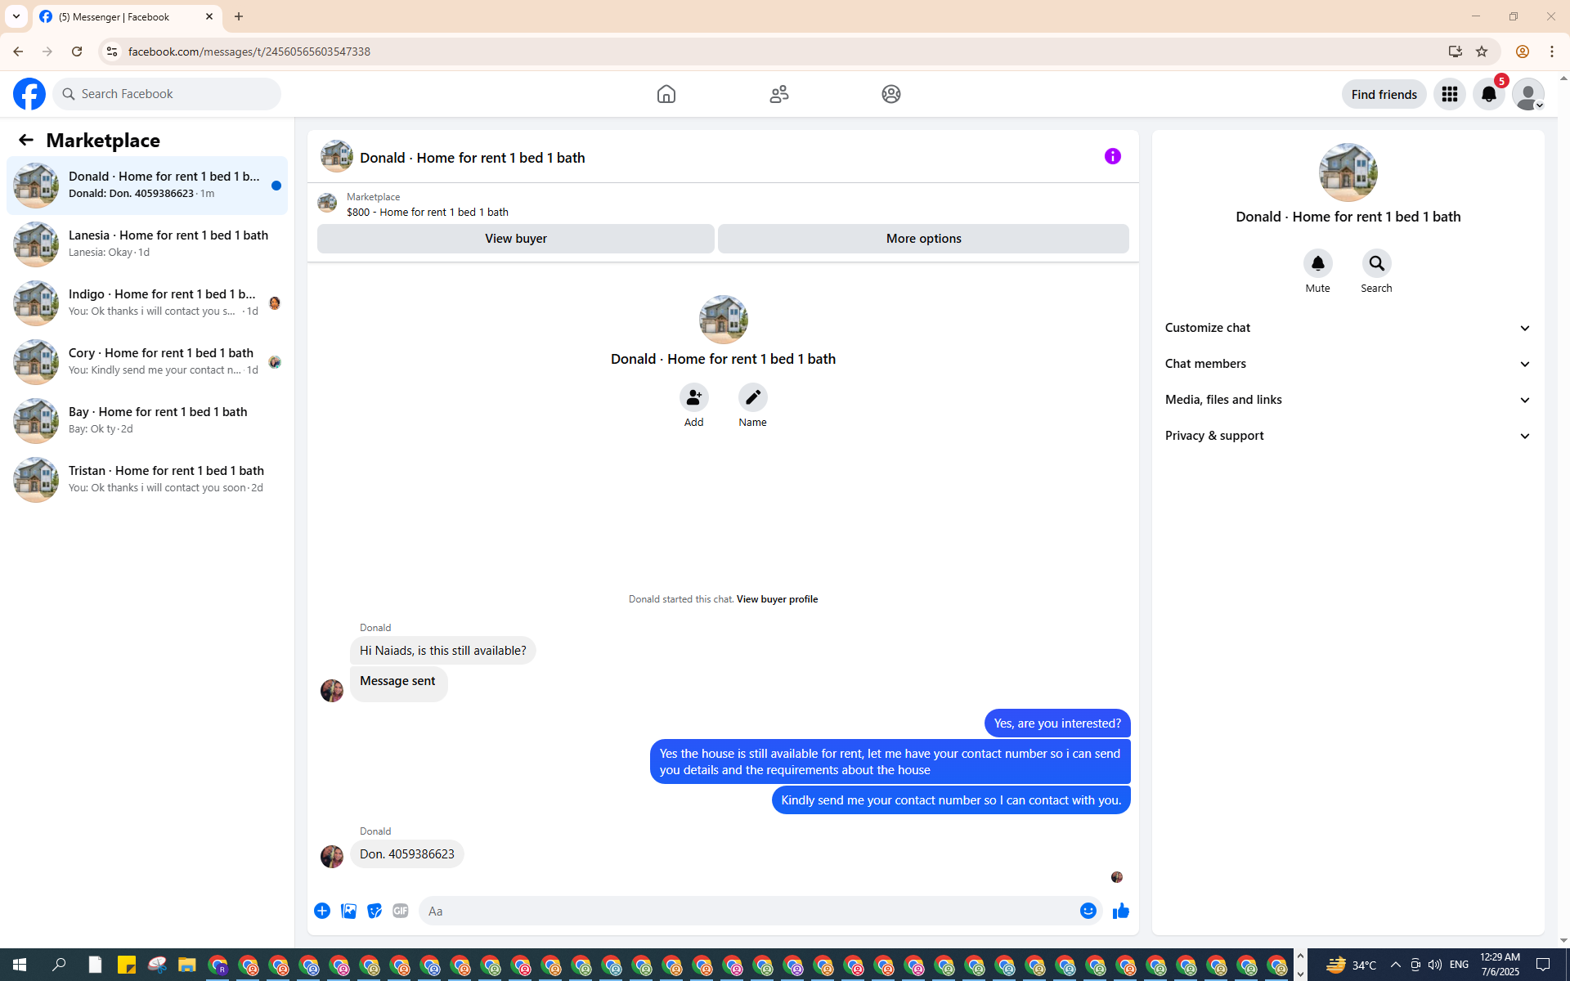The height and width of the screenshot is (981, 1570).
Task: Go back from Marketplace using the arrow
Action: 26,140
